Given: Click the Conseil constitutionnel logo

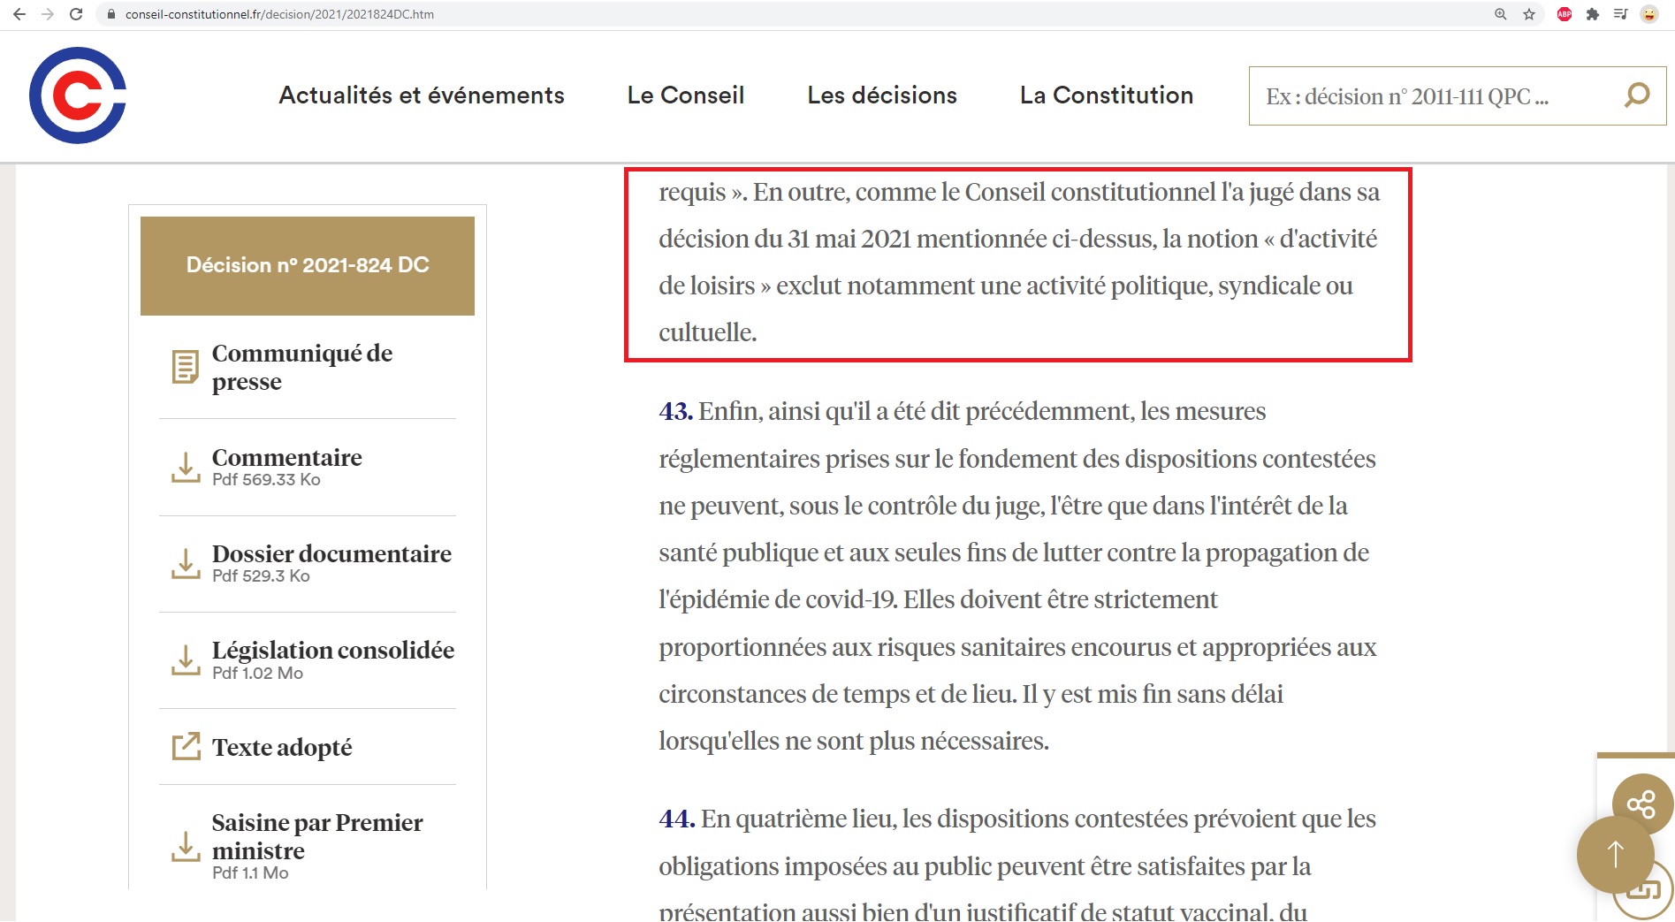Looking at the screenshot, I should 78,95.
